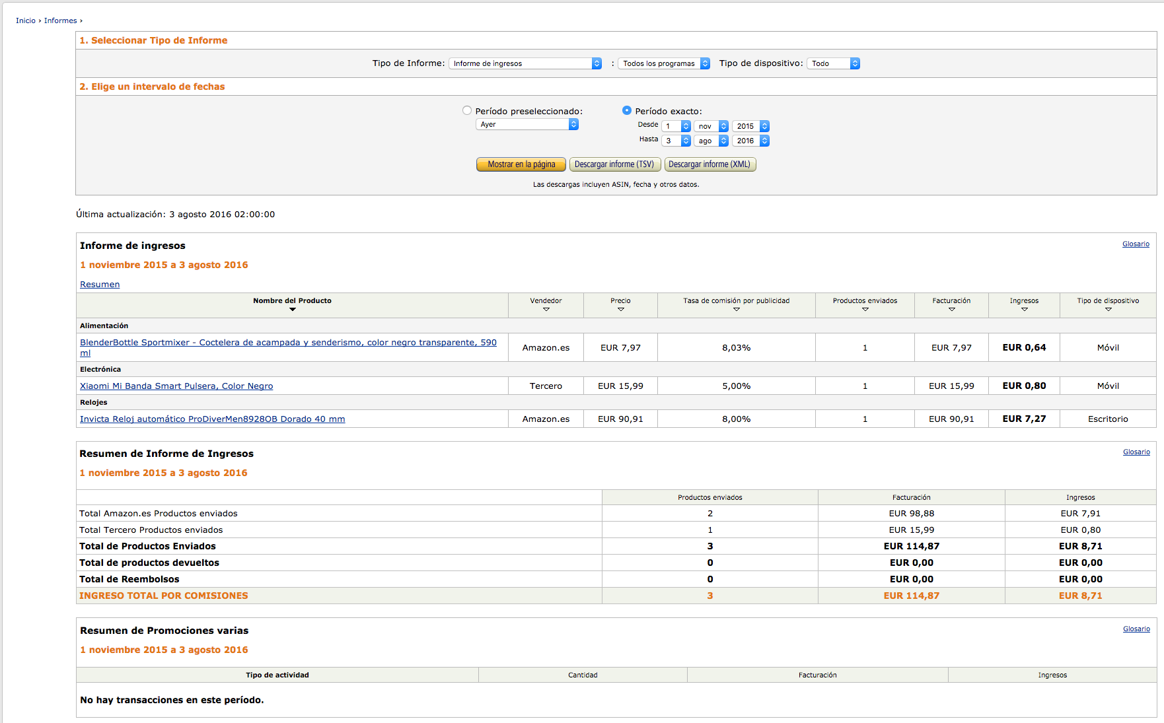Sort by Nombre del Producto arrow
The height and width of the screenshot is (723, 1164).
(x=292, y=310)
